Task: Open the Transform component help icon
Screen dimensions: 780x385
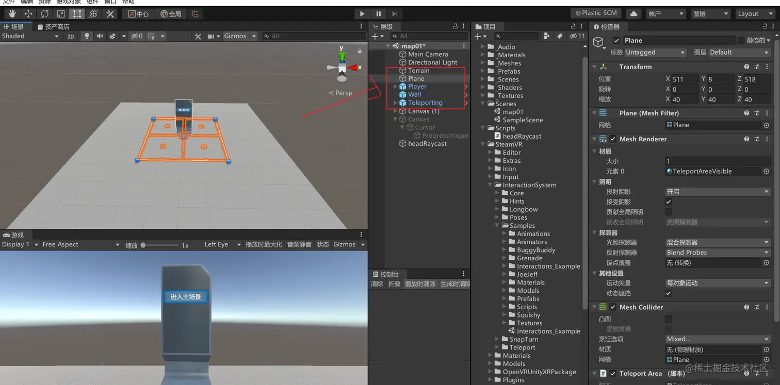Action: coord(746,67)
